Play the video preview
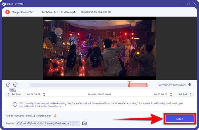Viewport: 199px width, 130px height. pyautogui.click(x=8, y=85)
